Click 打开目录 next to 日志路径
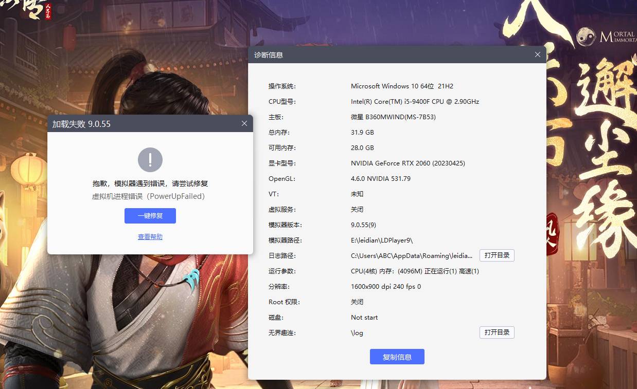 point(497,255)
